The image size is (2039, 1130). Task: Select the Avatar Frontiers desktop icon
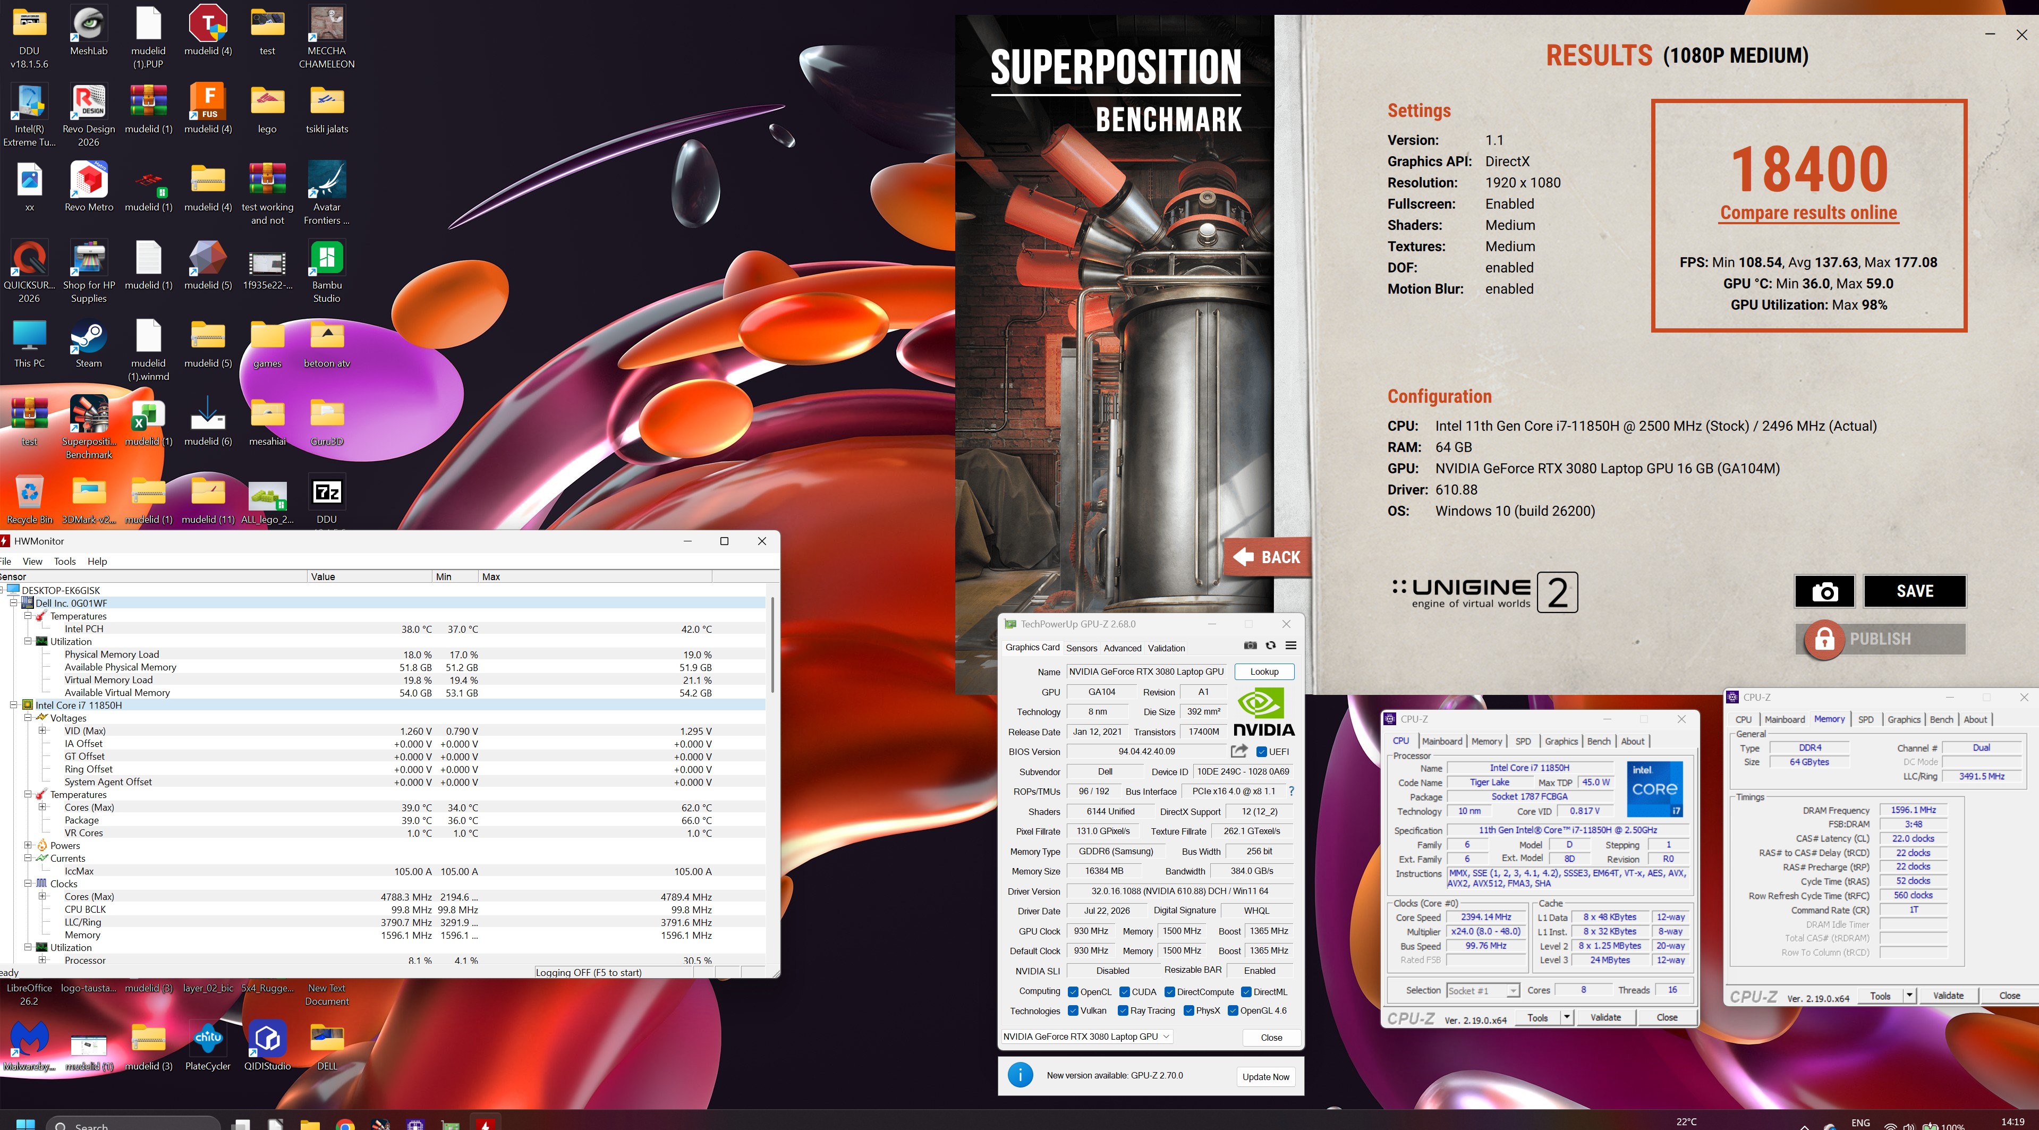tap(327, 194)
